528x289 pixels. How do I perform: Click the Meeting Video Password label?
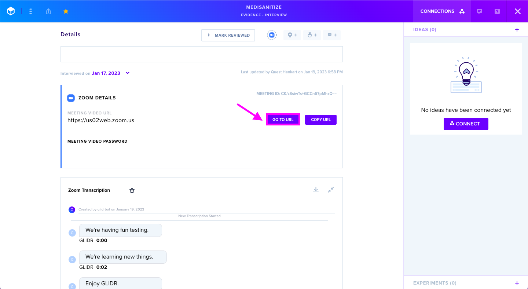98,141
